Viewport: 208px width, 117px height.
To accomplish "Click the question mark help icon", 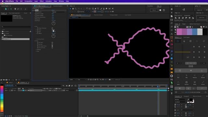I will pos(164,10).
